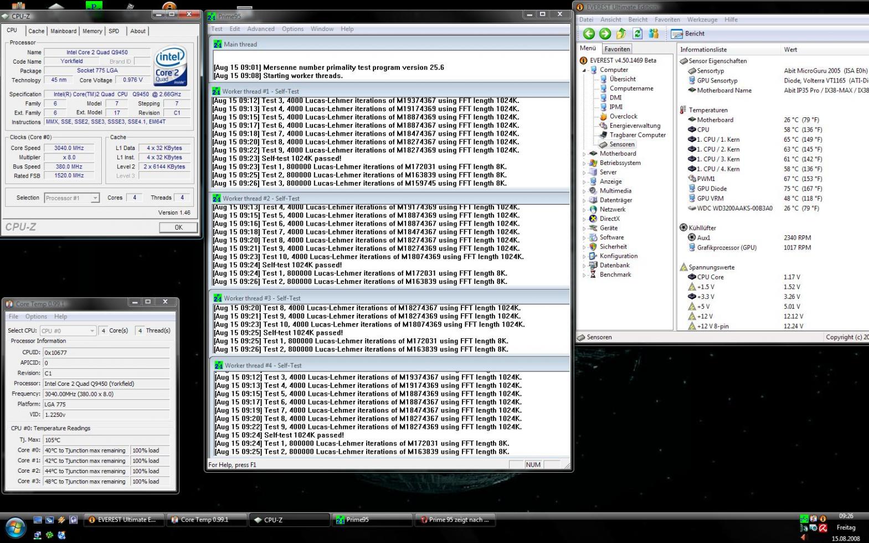
Task: Open 'Prime 95 zeigt nach' taskbar window
Action: (x=455, y=520)
